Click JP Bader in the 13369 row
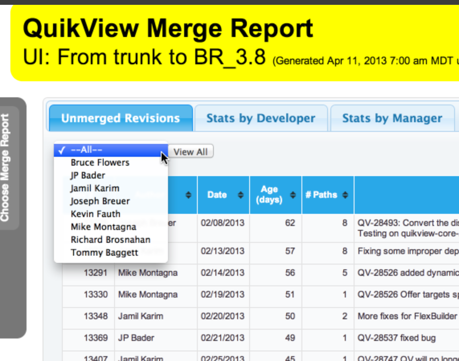The height and width of the screenshot is (361, 459). coord(136,338)
